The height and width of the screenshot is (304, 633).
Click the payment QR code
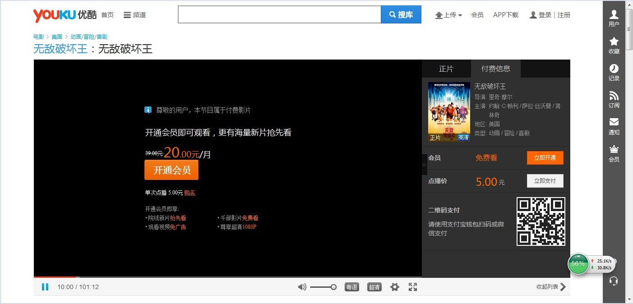coord(541,221)
